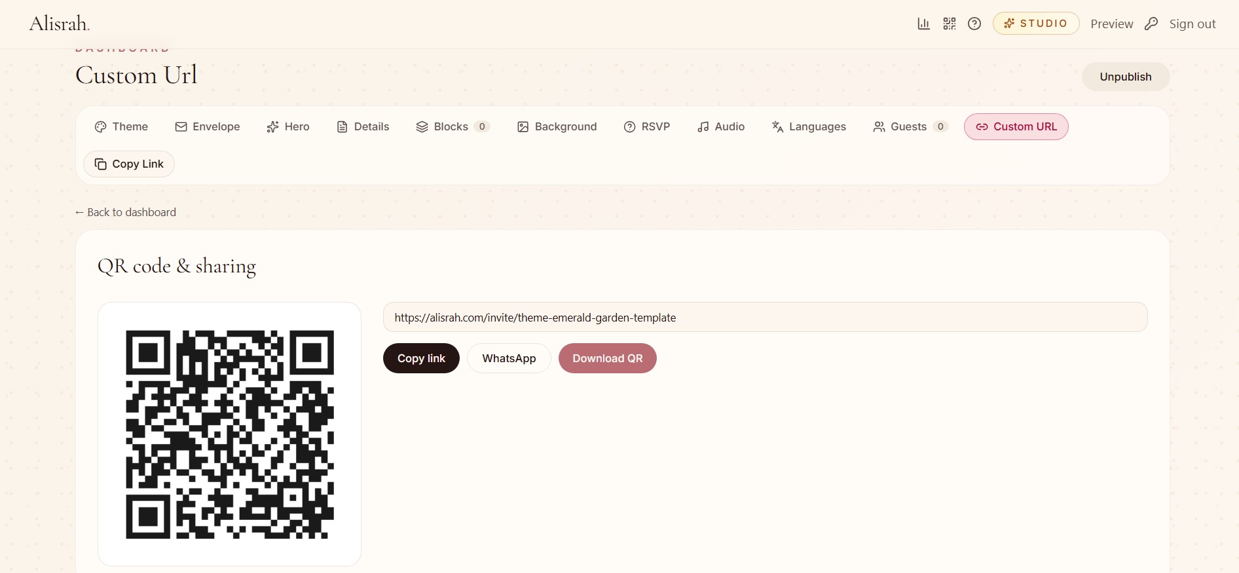The width and height of the screenshot is (1239, 573).
Task: Click the QR code icon in header
Action: pyautogui.click(x=950, y=24)
